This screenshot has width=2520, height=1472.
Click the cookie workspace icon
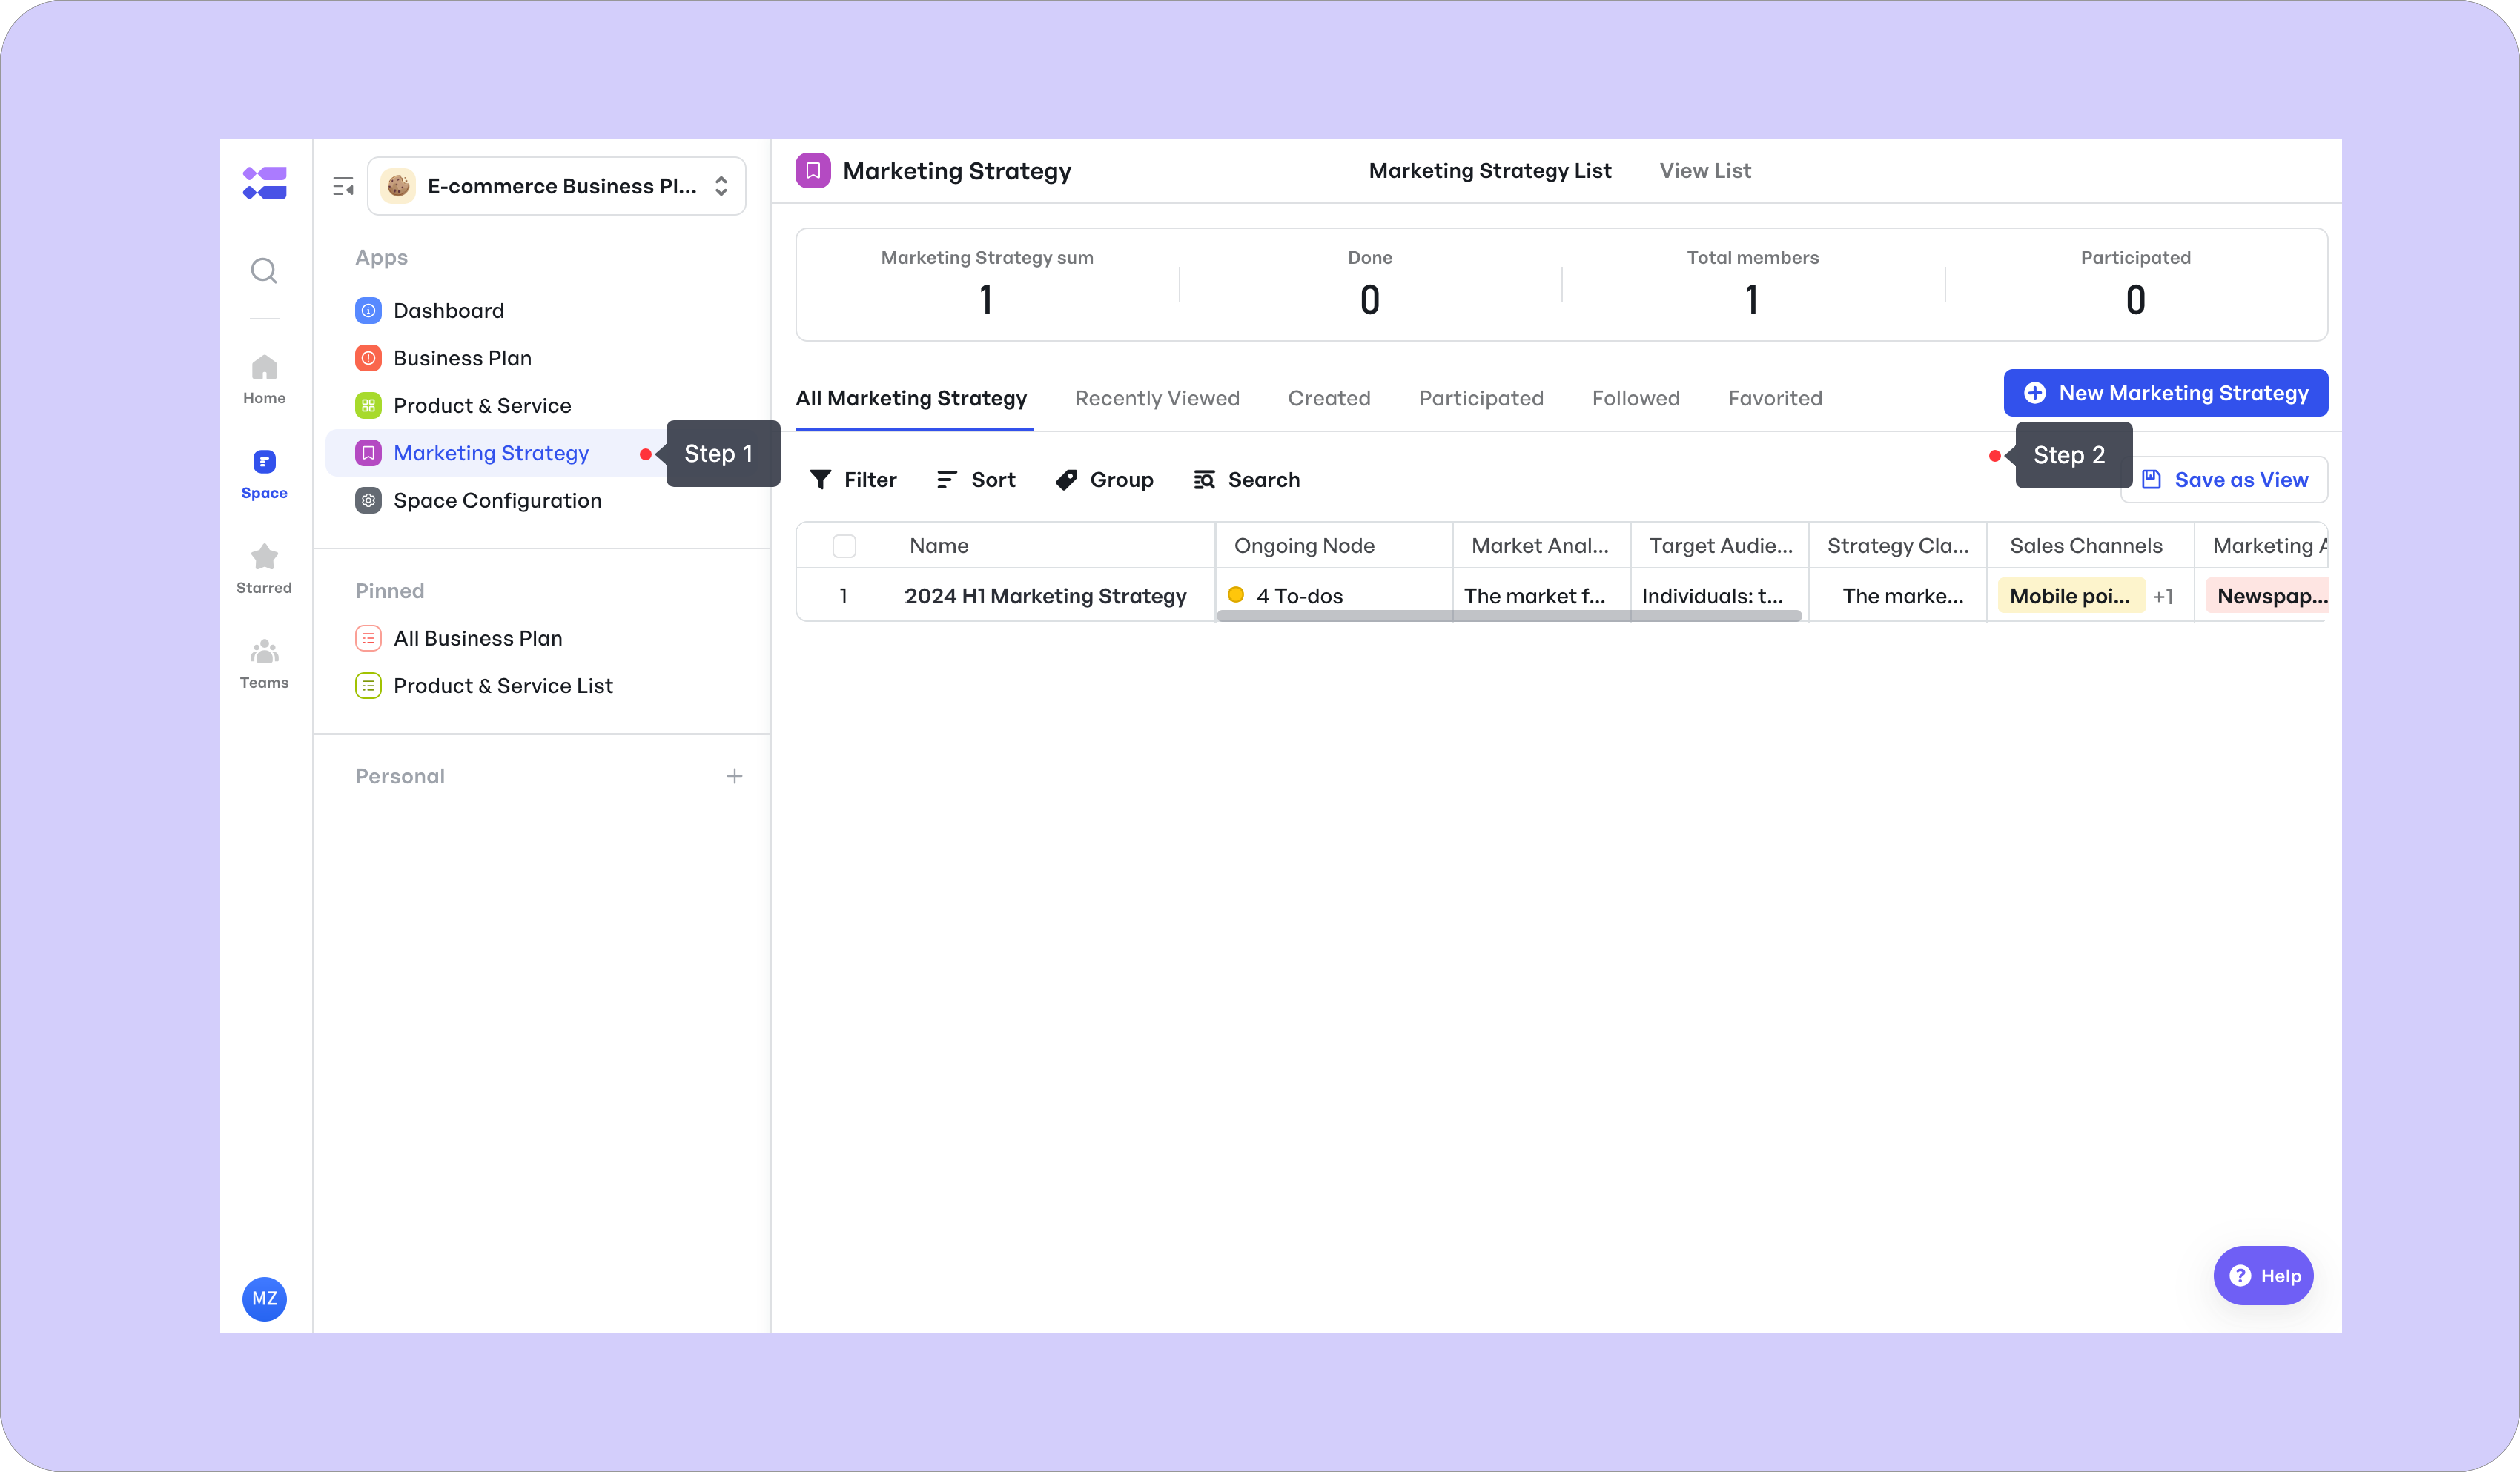tap(398, 186)
